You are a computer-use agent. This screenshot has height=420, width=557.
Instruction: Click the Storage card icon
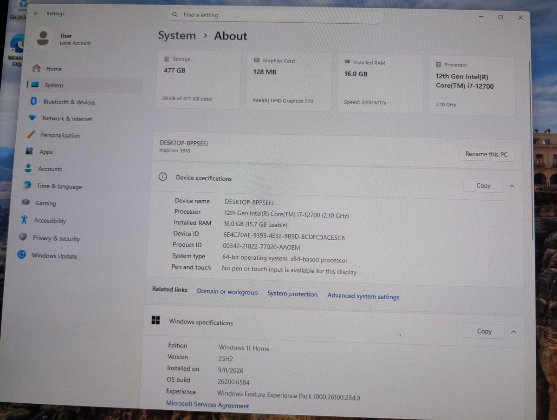click(167, 59)
